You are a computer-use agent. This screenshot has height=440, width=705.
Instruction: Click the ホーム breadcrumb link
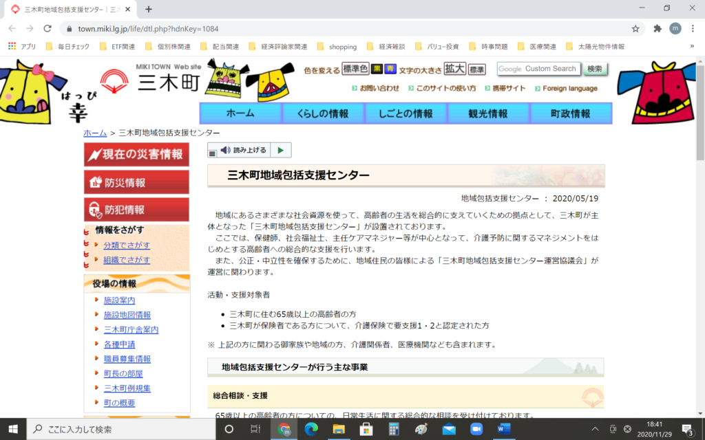(95, 133)
